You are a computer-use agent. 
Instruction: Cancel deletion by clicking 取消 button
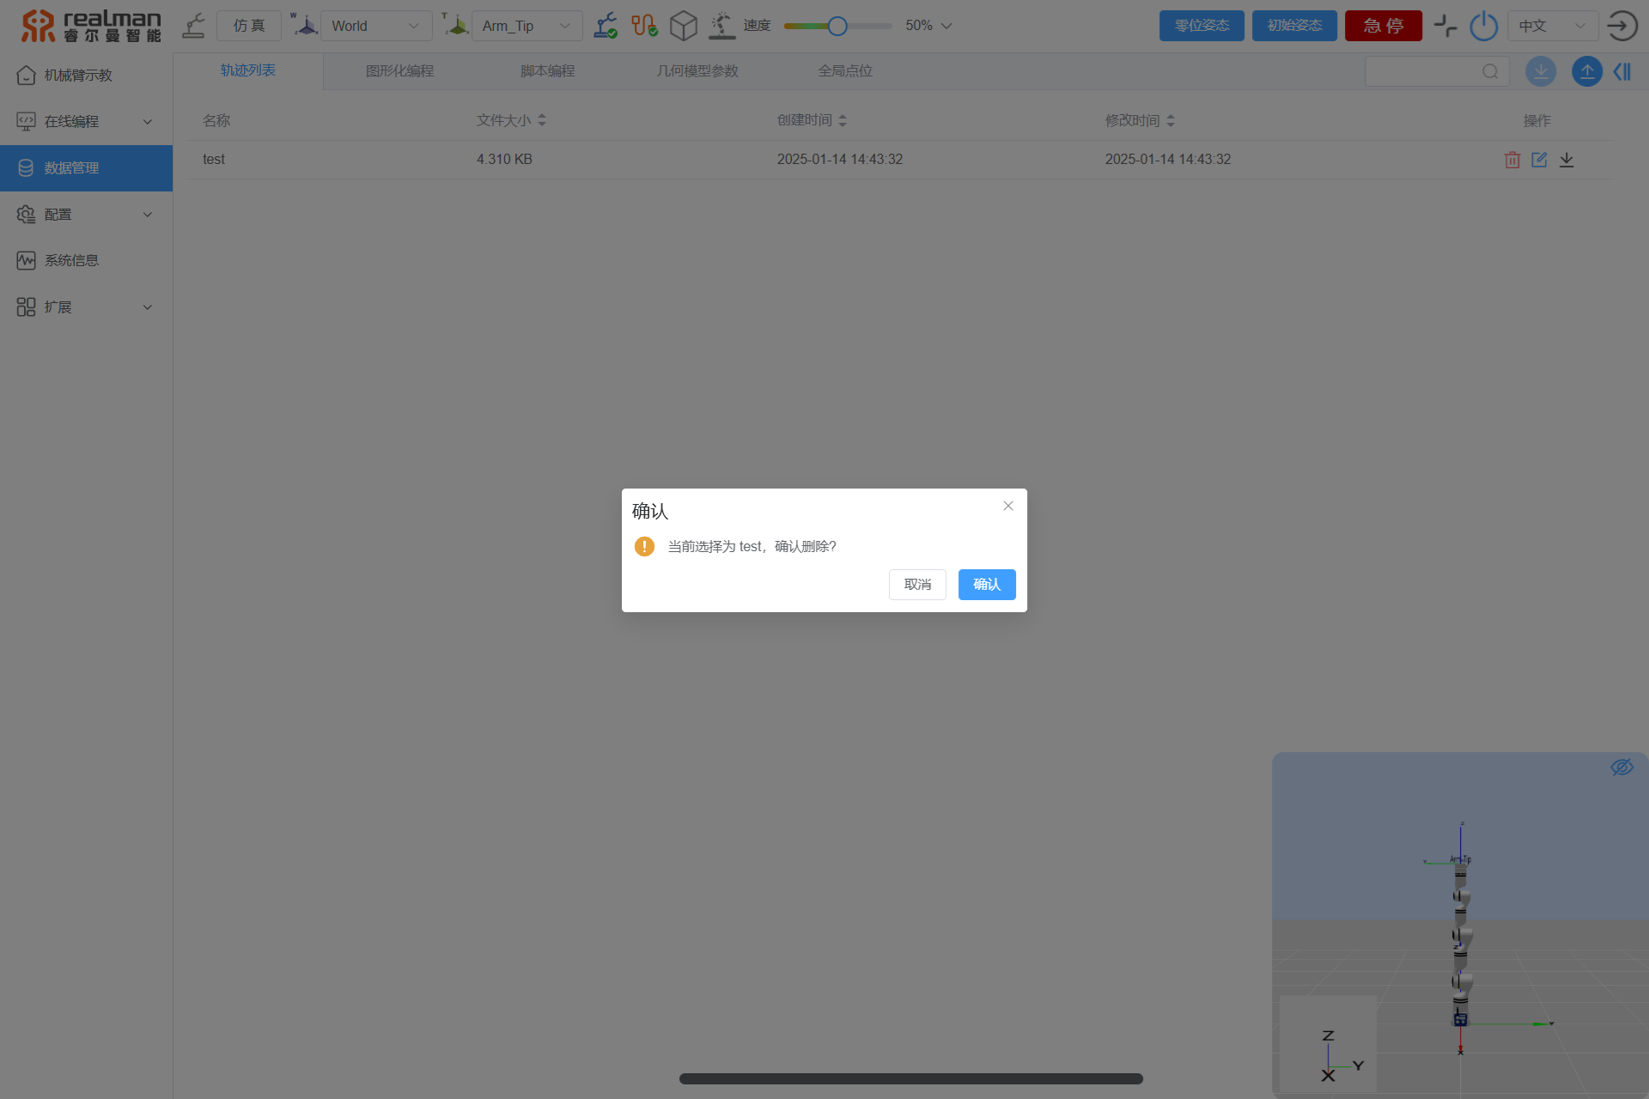pyautogui.click(x=918, y=584)
